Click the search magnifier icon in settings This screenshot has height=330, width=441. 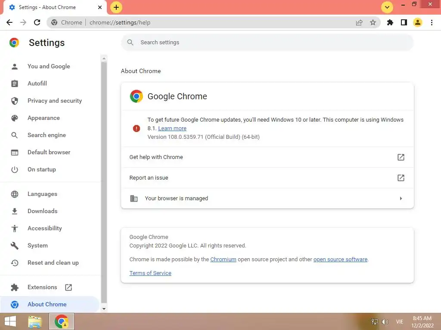click(130, 43)
